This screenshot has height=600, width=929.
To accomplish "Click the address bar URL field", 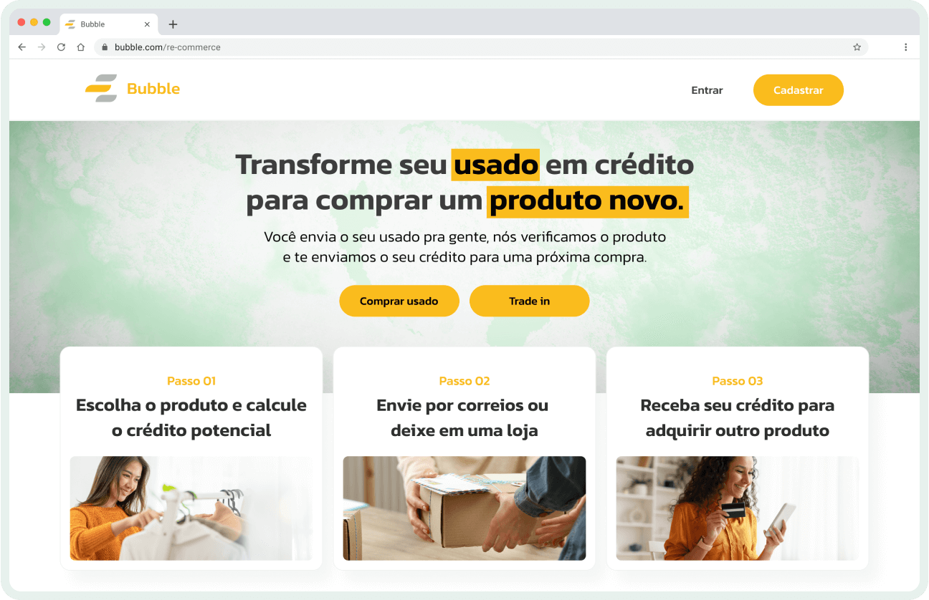I will (x=481, y=47).
